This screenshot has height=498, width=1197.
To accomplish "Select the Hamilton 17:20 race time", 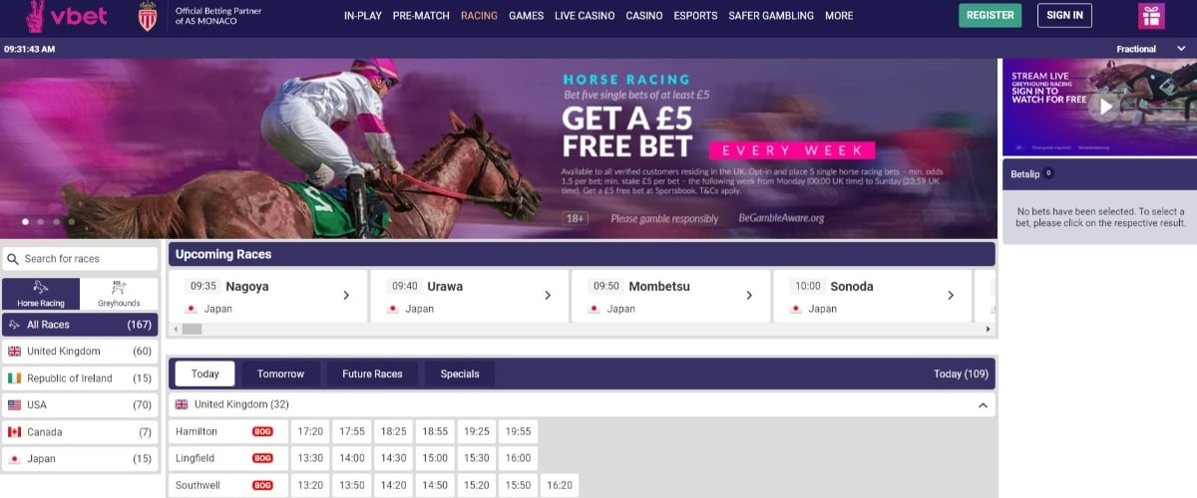I will tap(311, 431).
